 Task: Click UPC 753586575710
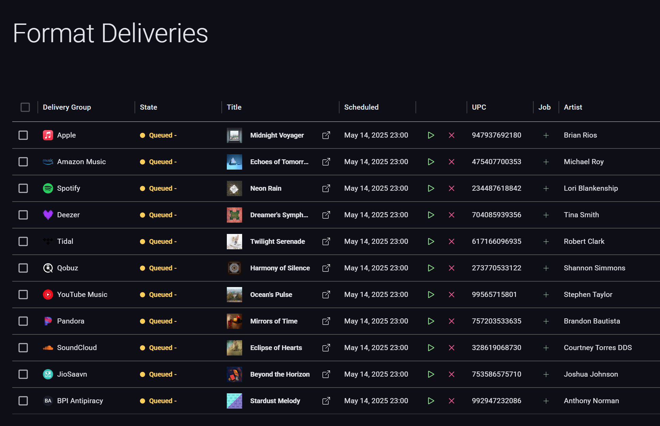tap(497, 374)
